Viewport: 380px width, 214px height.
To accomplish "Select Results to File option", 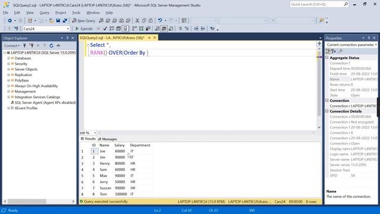I will coord(171,29).
